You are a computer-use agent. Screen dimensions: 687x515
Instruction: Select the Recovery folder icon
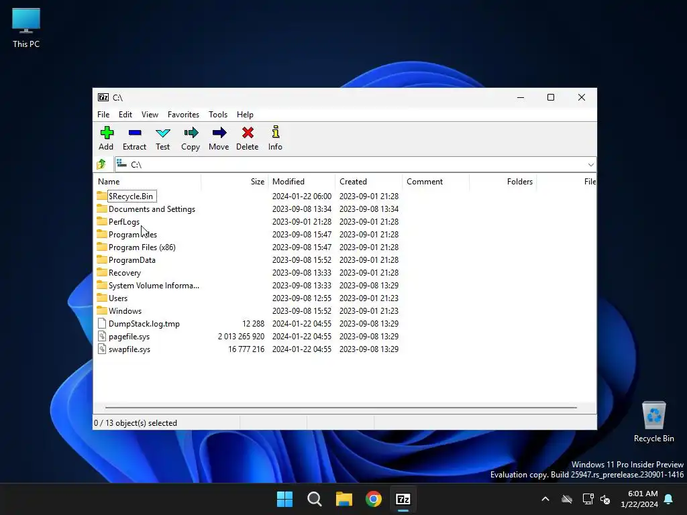[102, 272]
